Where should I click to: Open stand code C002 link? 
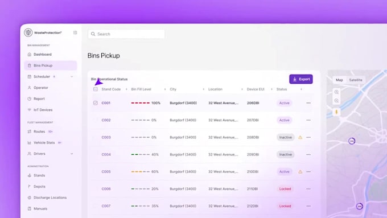pyautogui.click(x=106, y=120)
